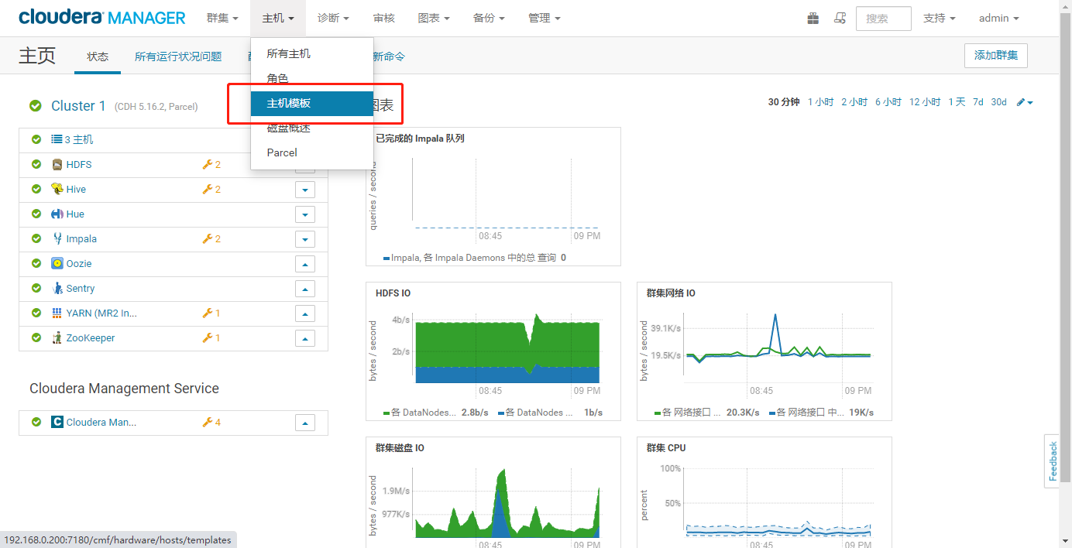Click the Cloudera Manager logo
Image resolution: width=1072 pixels, height=548 pixels.
point(102,18)
